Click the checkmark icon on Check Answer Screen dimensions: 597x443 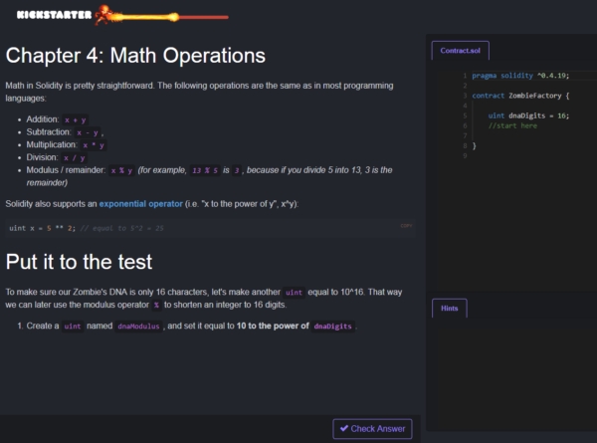(x=343, y=429)
